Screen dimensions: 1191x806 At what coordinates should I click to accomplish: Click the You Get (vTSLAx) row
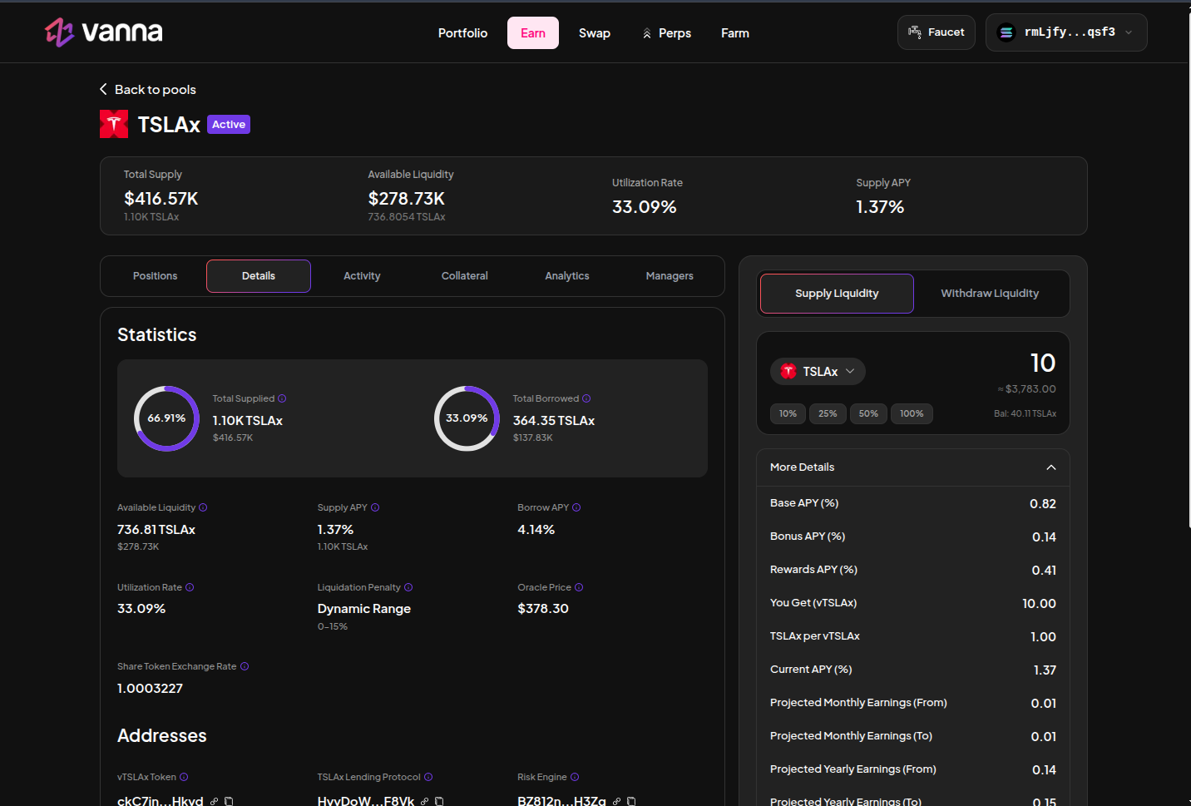[x=913, y=603]
